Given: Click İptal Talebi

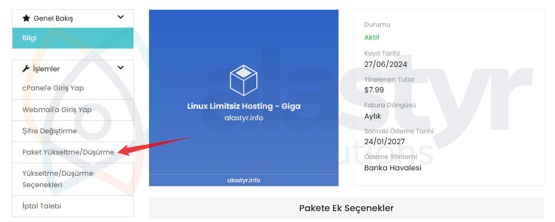Looking at the screenshot, I should point(73,206).
